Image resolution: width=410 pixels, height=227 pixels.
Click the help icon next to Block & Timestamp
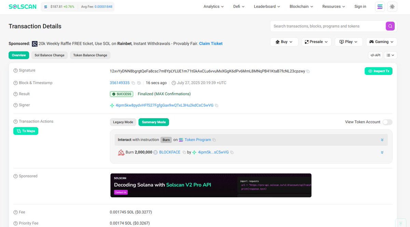pos(15,83)
